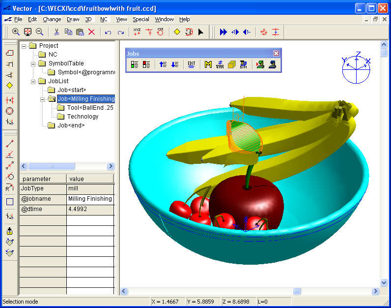Screen dimensions: 391x308
Task: Cut selection with the scissors icon
Action: 56,32
